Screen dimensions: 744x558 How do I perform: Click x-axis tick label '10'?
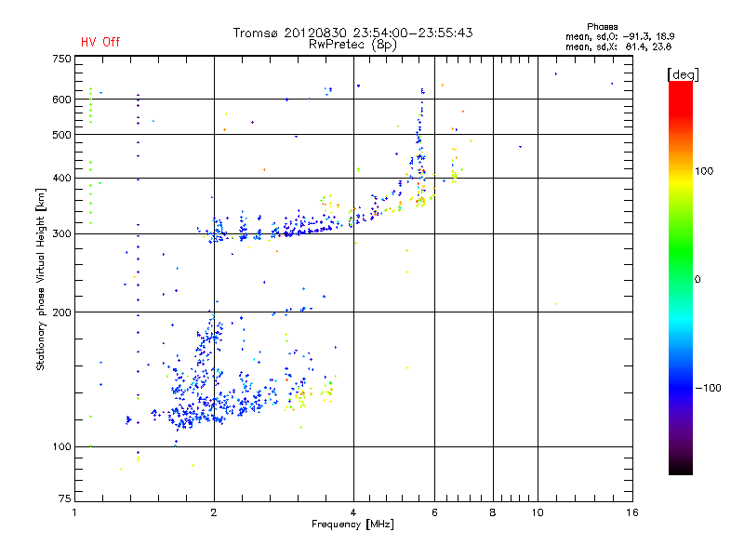538,512
